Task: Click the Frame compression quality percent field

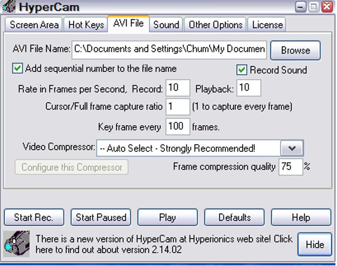Action: click(x=291, y=167)
